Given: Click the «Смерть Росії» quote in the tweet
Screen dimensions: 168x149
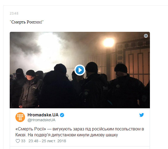Looking at the screenshot, I should point(31,129).
